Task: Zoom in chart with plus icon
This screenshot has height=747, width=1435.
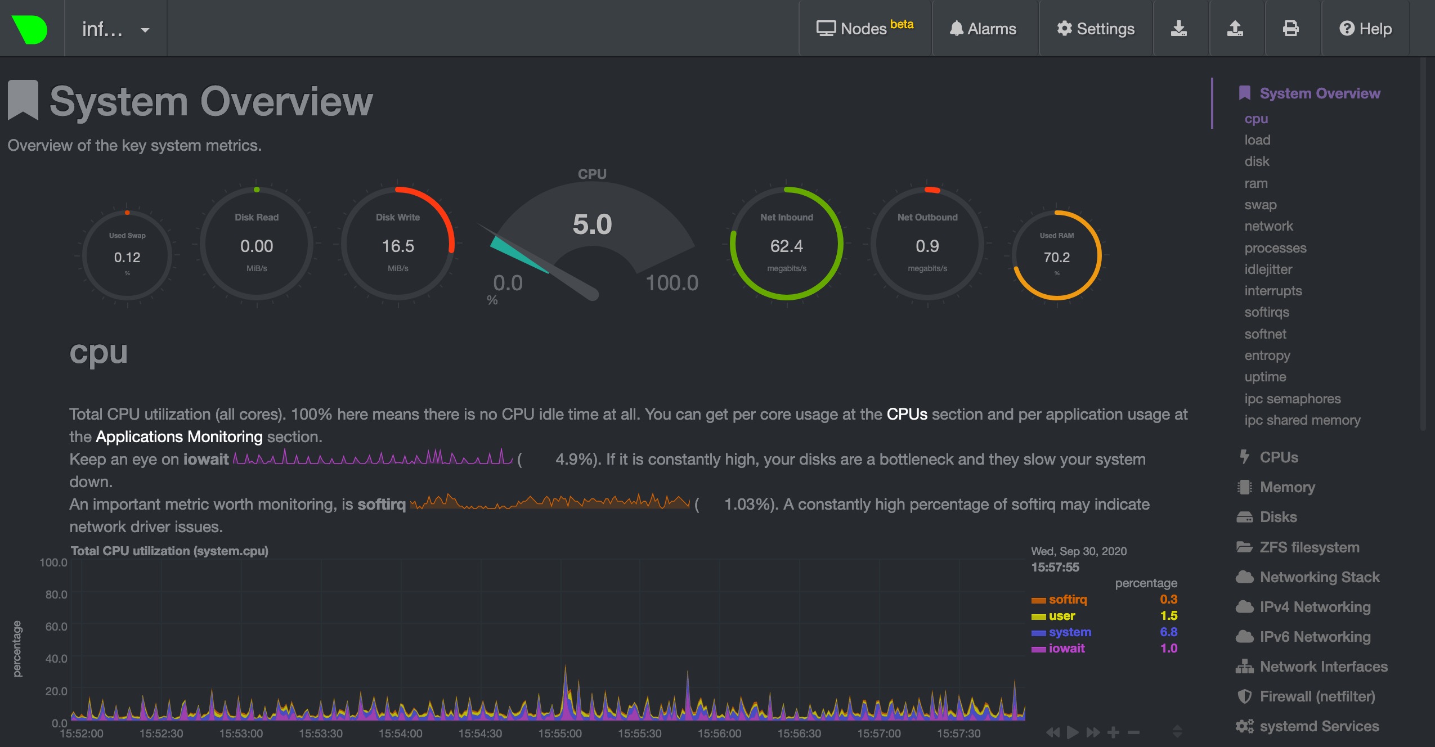Action: coord(1113,732)
